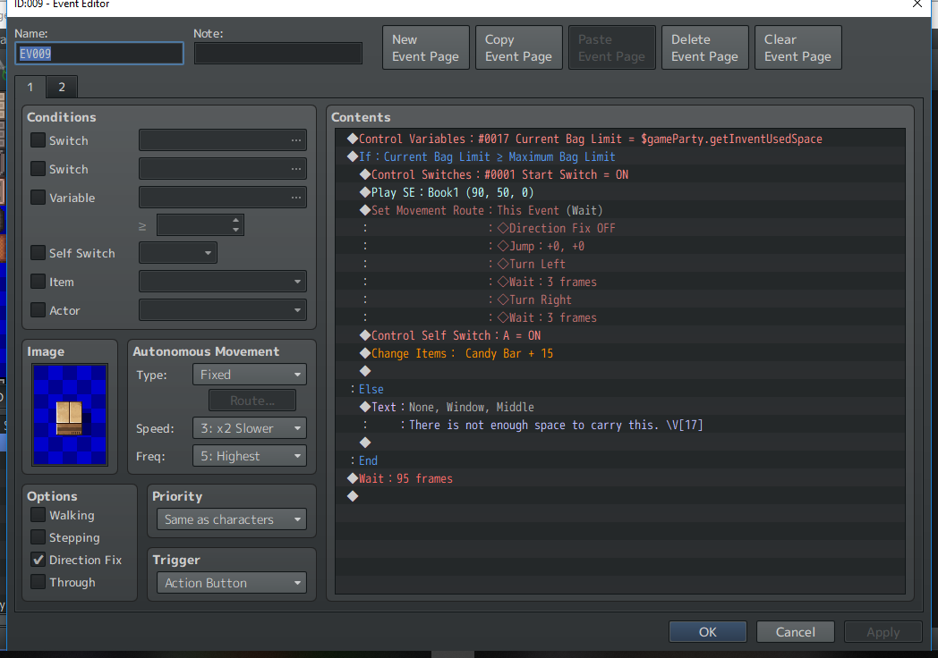The width and height of the screenshot is (938, 658).
Task: Click New Event Page button
Action: (426, 47)
